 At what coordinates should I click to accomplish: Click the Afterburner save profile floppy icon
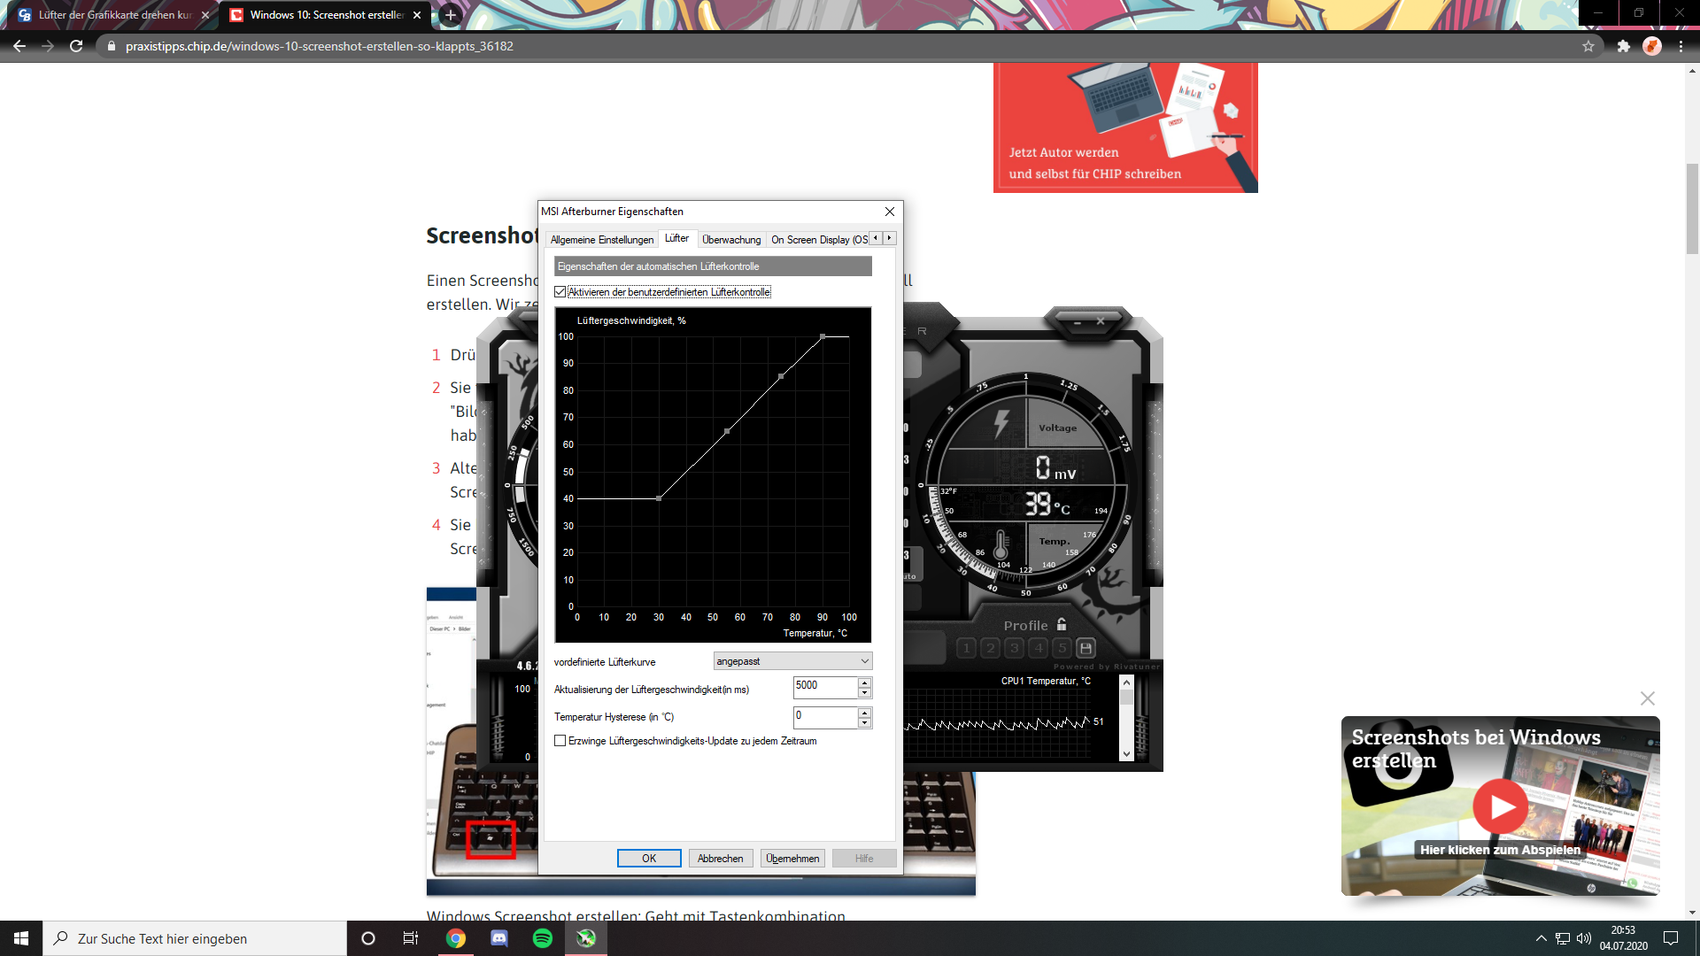(1086, 648)
